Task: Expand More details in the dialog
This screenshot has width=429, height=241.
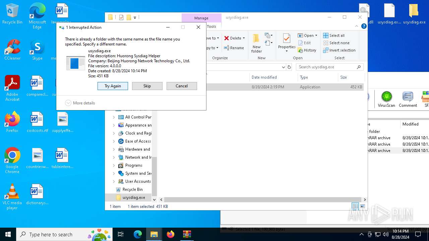Action: point(80,103)
